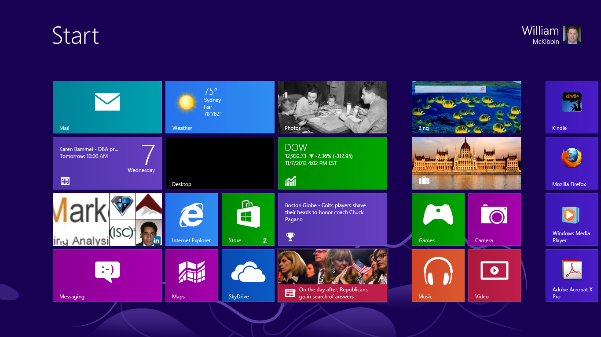Open the Maps app

point(192,275)
